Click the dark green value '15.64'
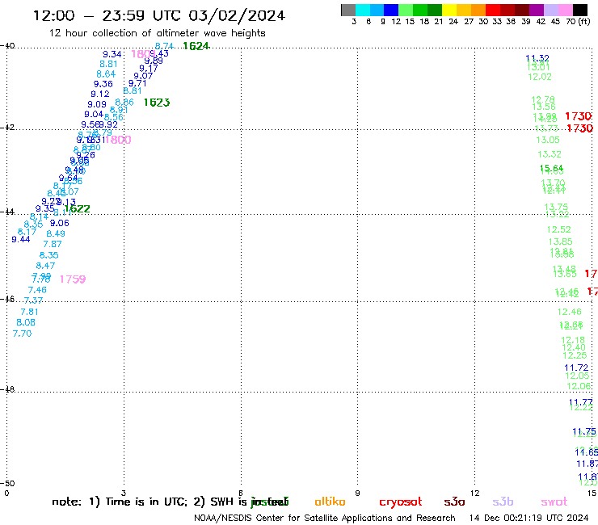This screenshot has height=525, width=598. tap(551, 168)
